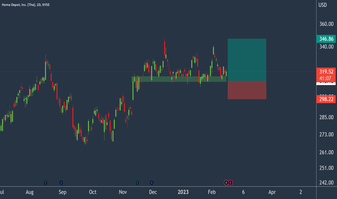Click the 41:07 countdown timer label
Image resolution: width=337 pixels, height=199 pixels.
coord(325,78)
